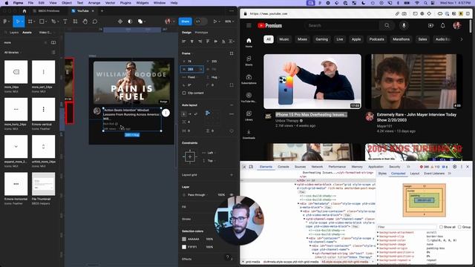Select the expand_more asset thumbnail
Screen dimensions: 475x267
click(x=16, y=147)
